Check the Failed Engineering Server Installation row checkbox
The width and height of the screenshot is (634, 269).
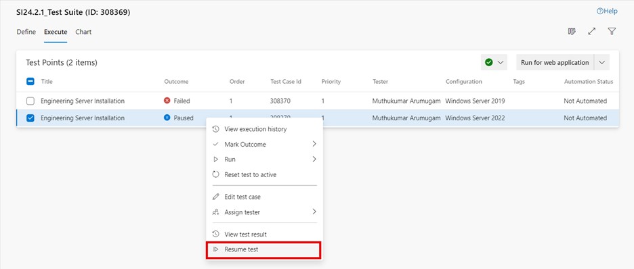tap(30, 101)
